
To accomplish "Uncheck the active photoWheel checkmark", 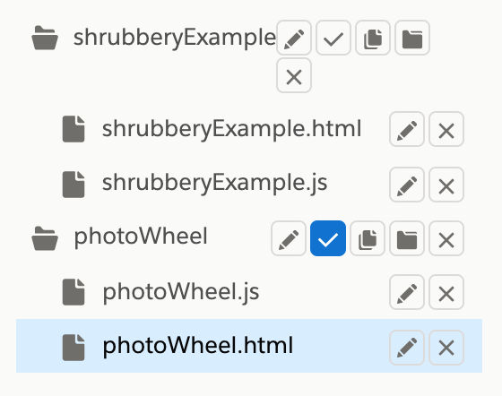I will (x=328, y=238).
